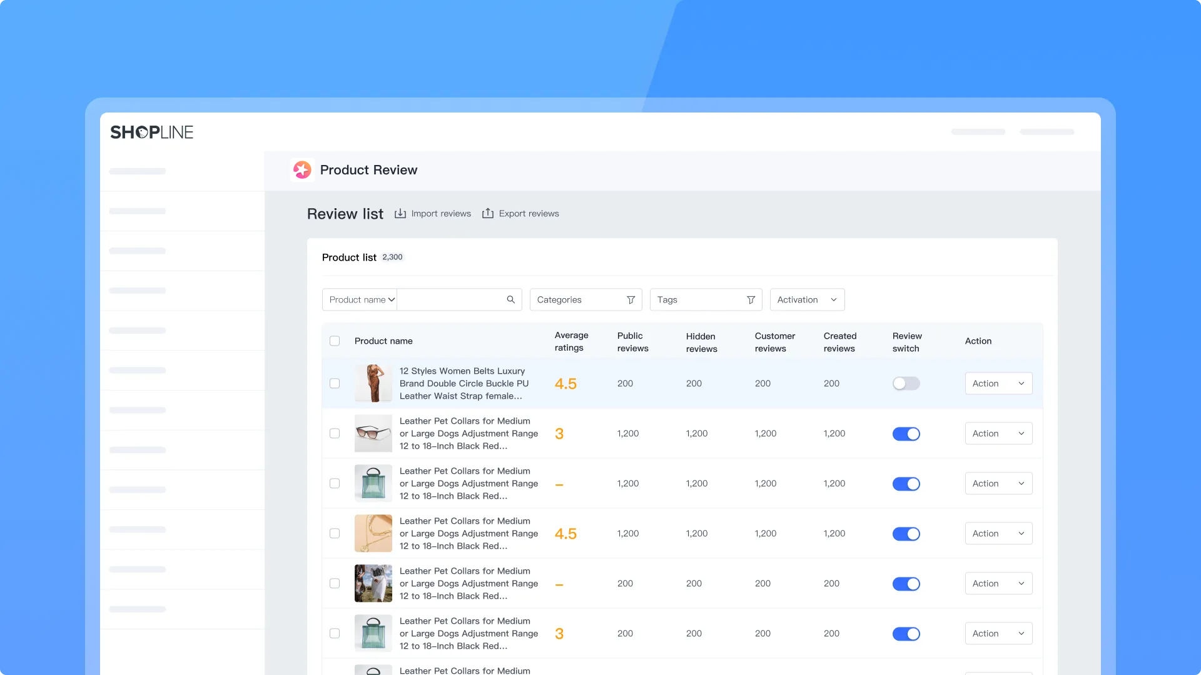Enable review switch for Women Belts product

coord(906,384)
